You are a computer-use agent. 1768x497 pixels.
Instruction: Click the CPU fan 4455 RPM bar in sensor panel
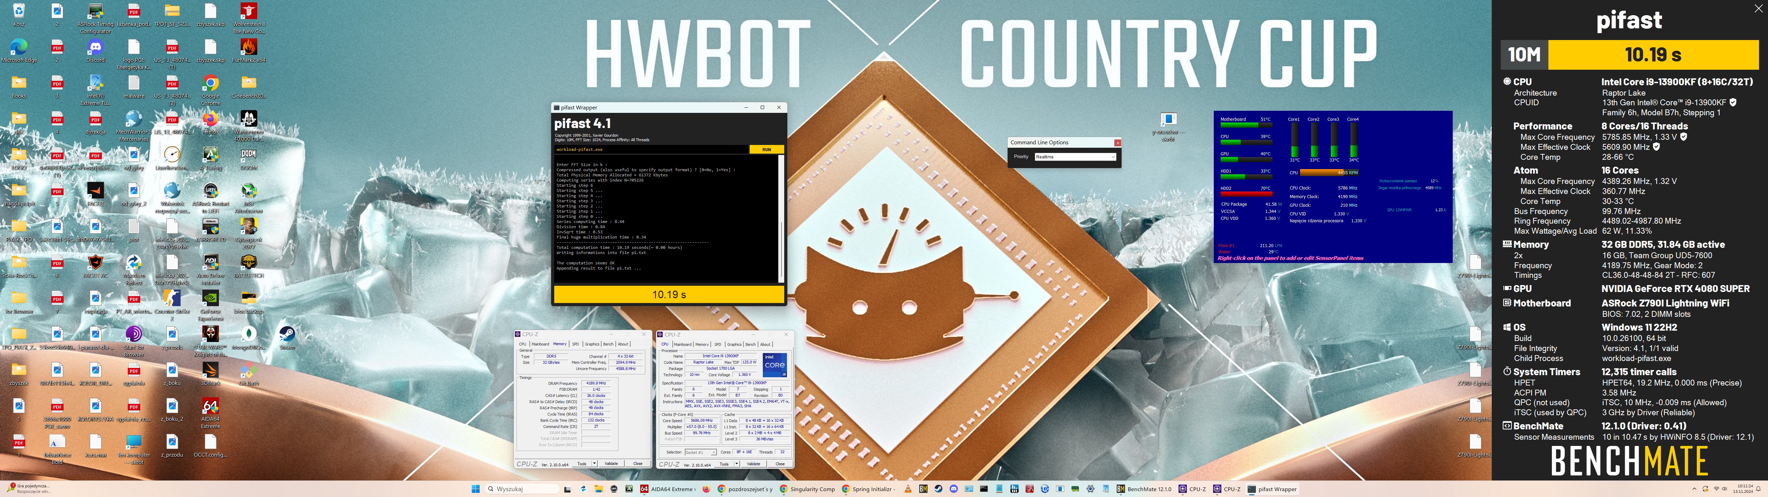1329,172
